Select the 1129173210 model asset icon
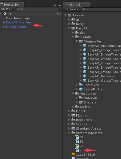This screenshot has width=121, height=159. coord(73,155)
